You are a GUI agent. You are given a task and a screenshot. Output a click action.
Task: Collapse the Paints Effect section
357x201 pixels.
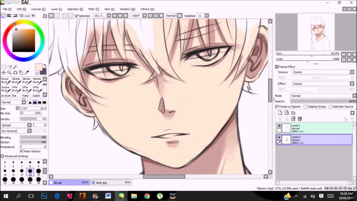point(277,67)
